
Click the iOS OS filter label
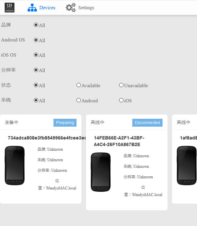click(9, 55)
